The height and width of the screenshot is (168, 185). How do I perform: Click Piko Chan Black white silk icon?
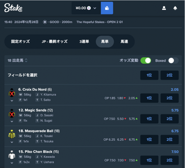coord(12,155)
